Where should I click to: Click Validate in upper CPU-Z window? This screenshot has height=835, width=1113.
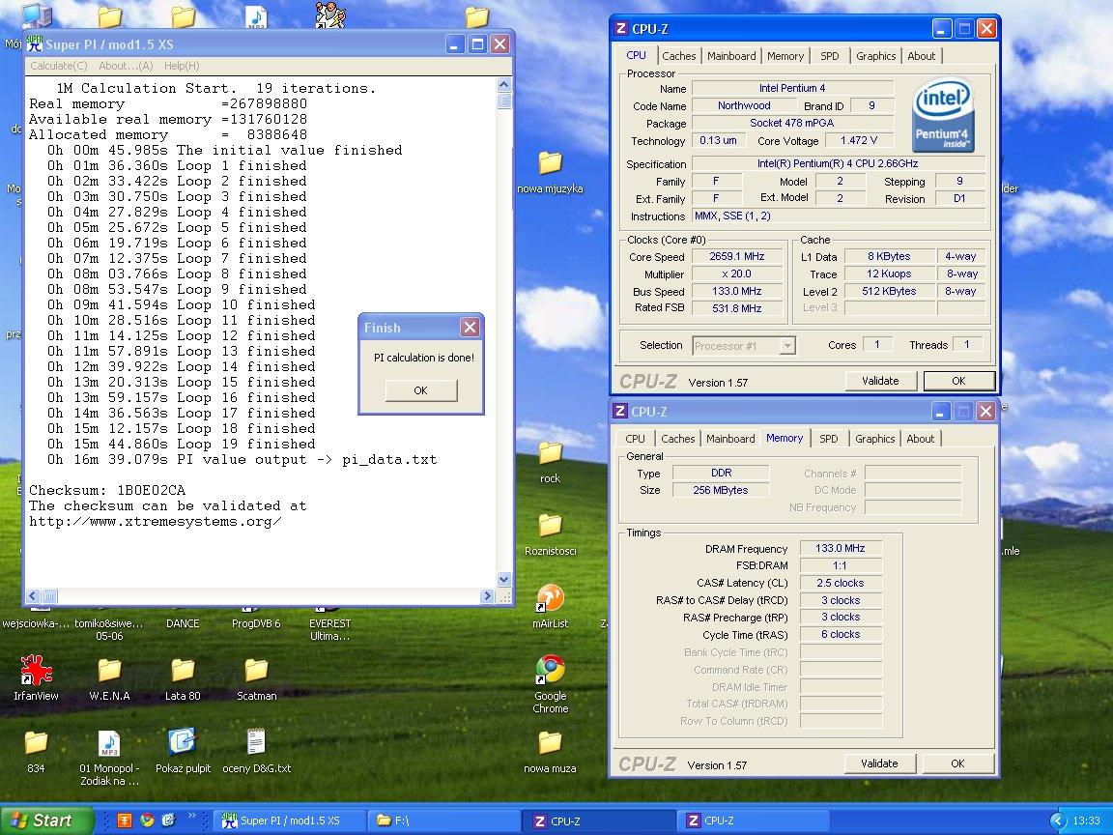pos(880,381)
